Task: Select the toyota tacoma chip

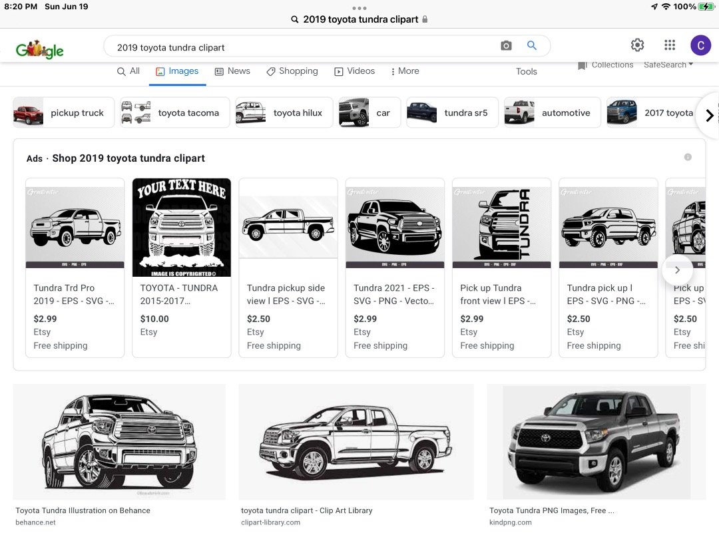Action: point(174,112)
